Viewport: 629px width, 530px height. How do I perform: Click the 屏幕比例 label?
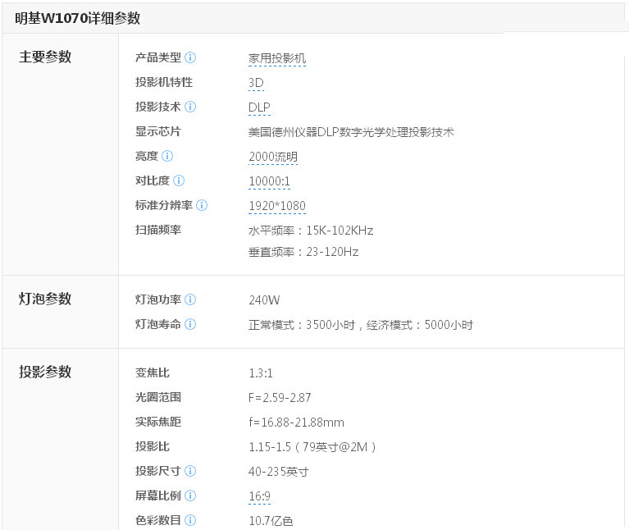point(158,496)
